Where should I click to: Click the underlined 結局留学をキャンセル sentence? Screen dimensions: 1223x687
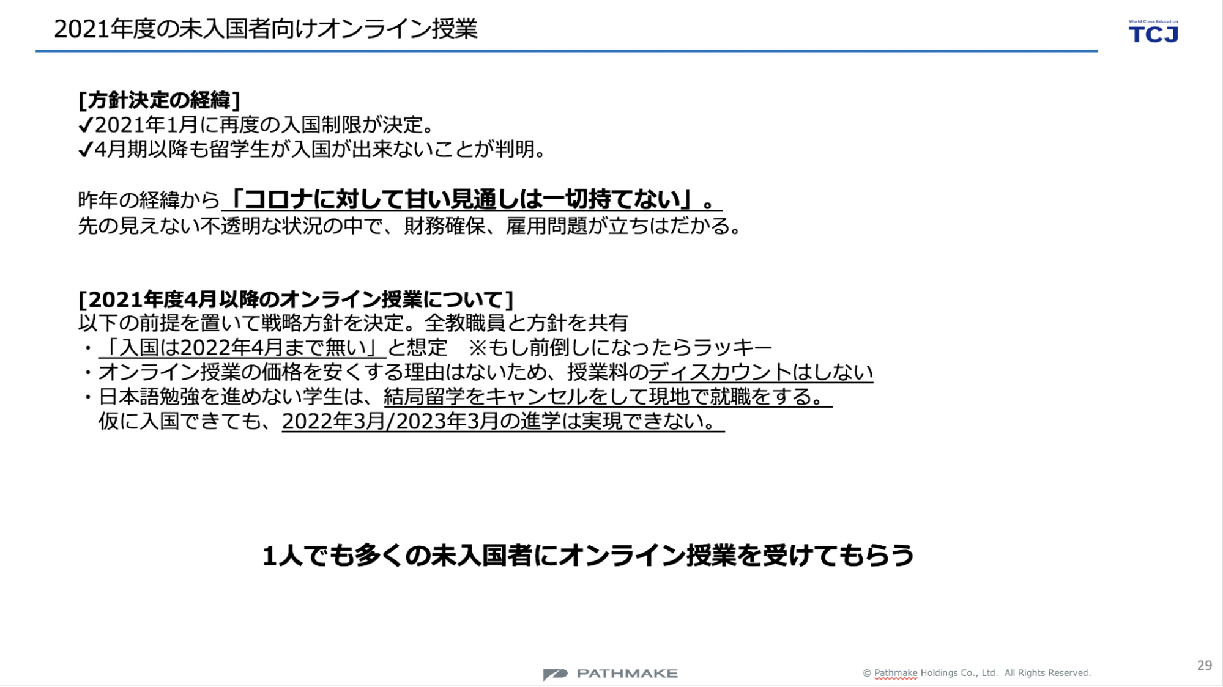click(607, 397)
